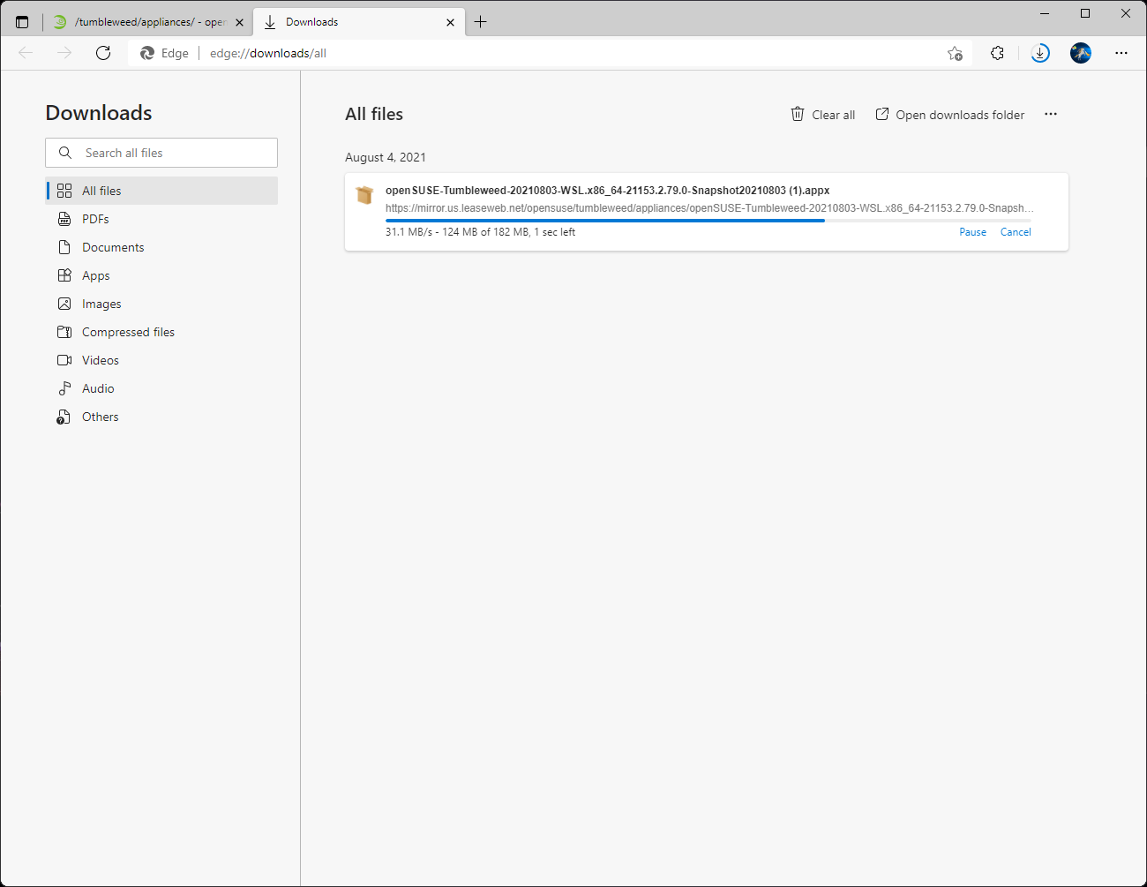Select the Downloads tab

coord(357,22)
